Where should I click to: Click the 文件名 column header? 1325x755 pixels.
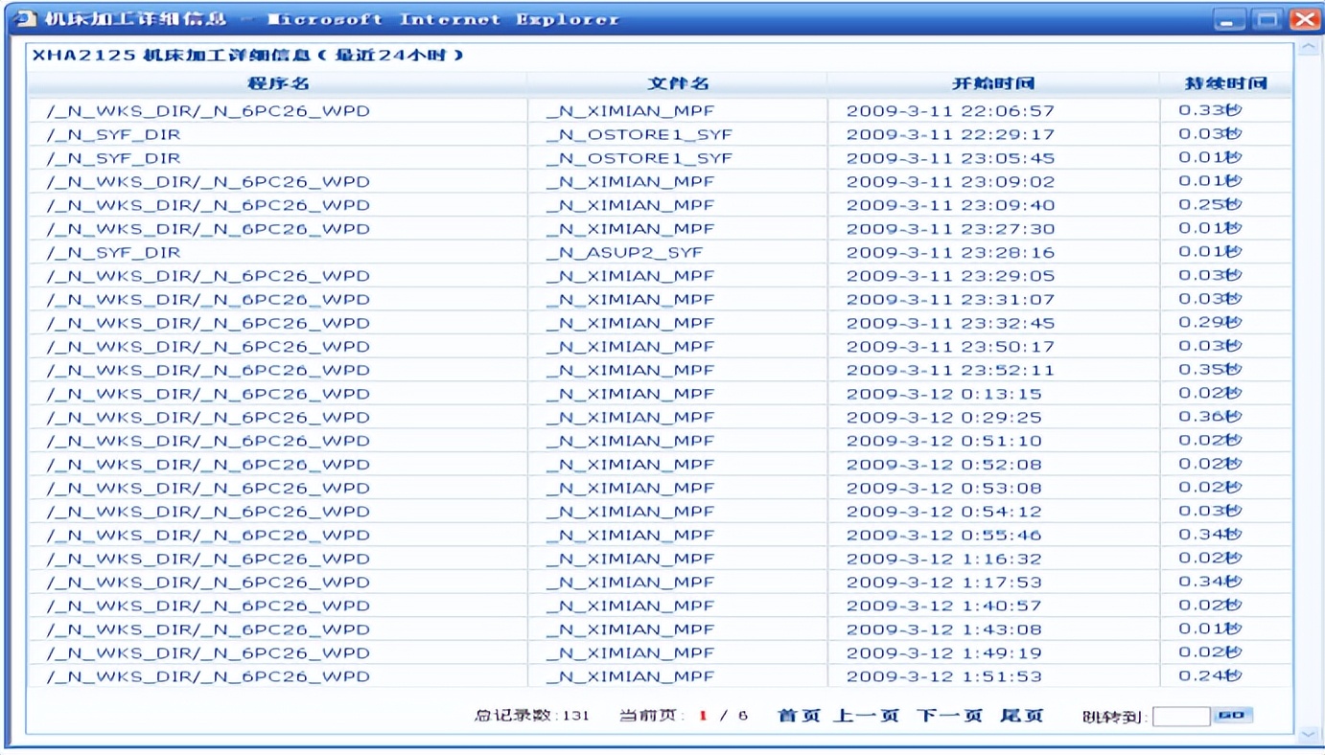678,83
